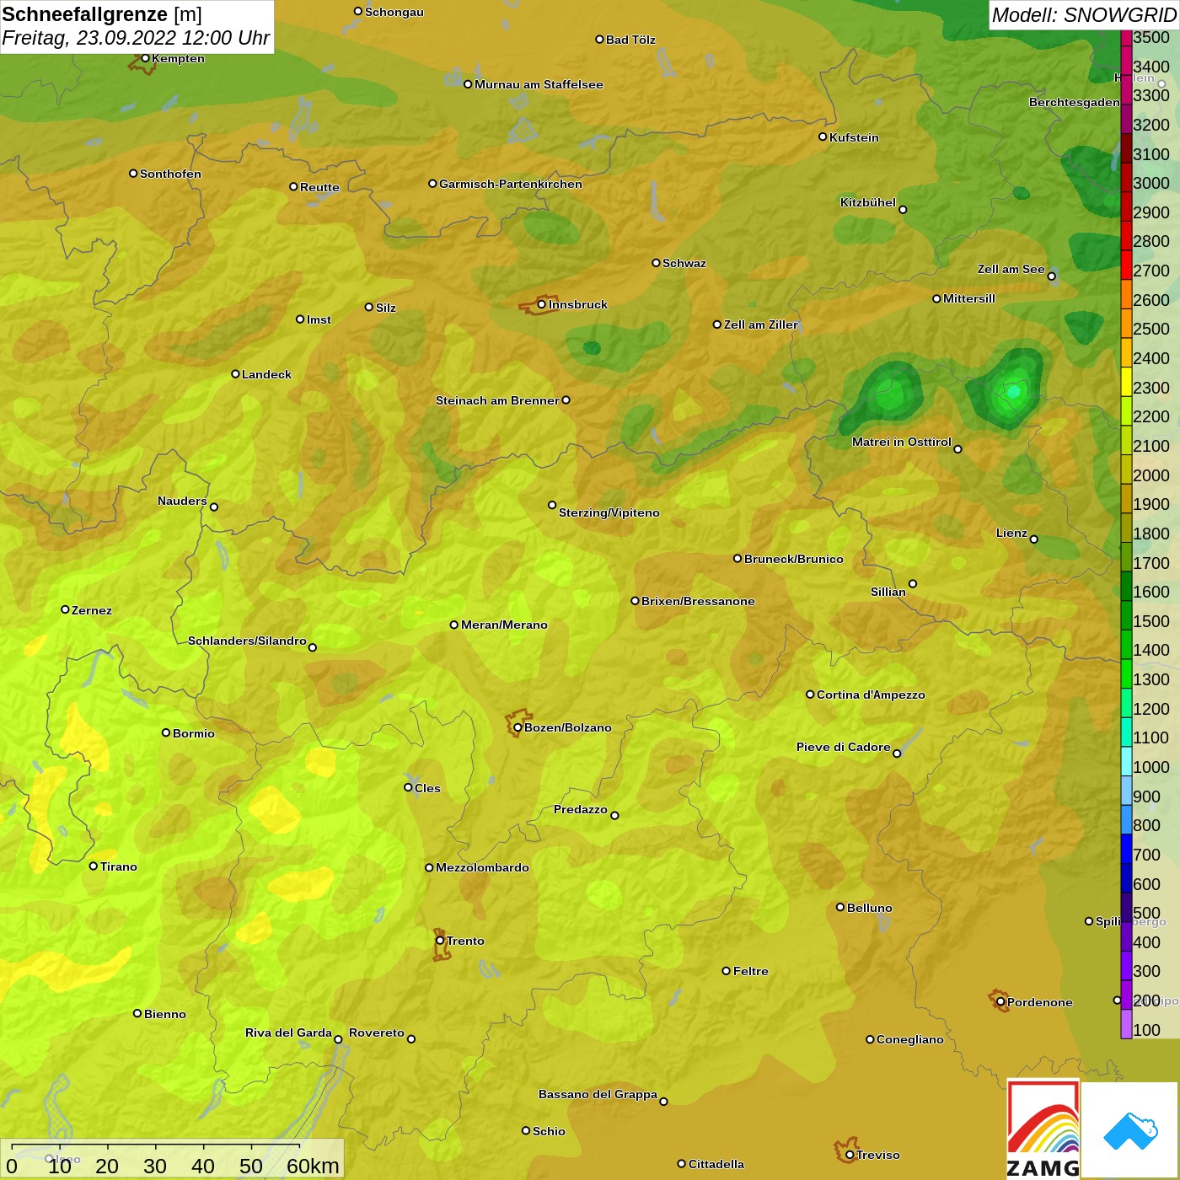Click the 1500 value in the legend

point(1151,621)
